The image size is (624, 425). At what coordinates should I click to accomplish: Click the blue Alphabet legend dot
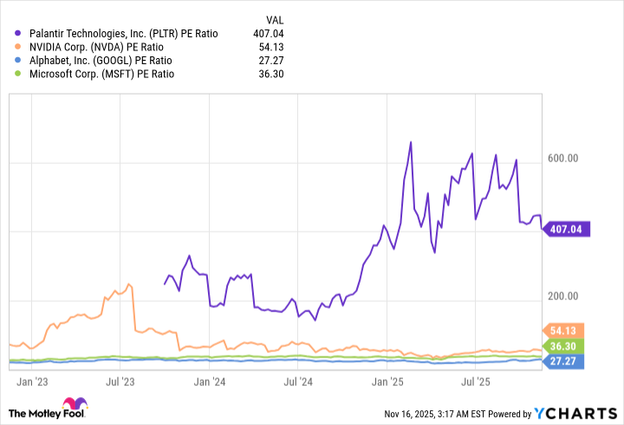17,61
